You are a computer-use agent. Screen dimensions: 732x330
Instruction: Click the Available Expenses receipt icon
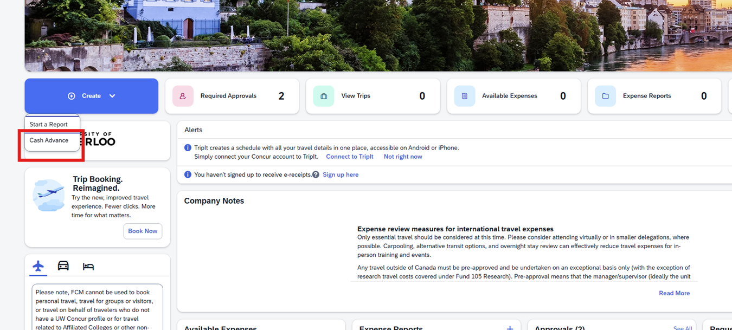click(x=465, y=96)
